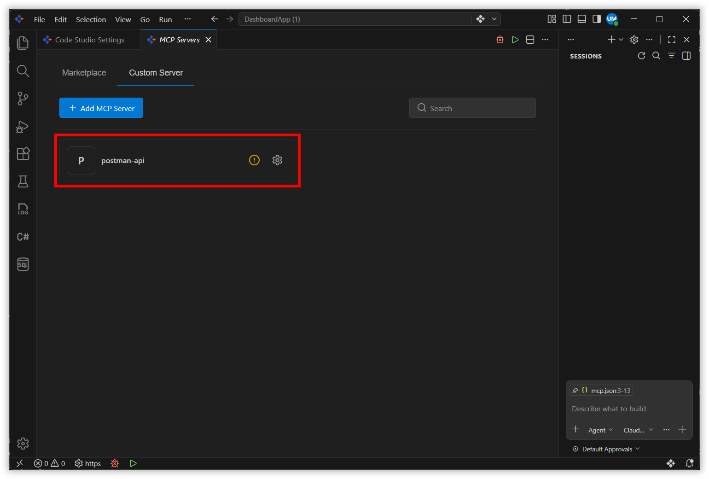Maximize the chat panel size
The width and height of the screenshot is (709, 479).
[672, 40]
